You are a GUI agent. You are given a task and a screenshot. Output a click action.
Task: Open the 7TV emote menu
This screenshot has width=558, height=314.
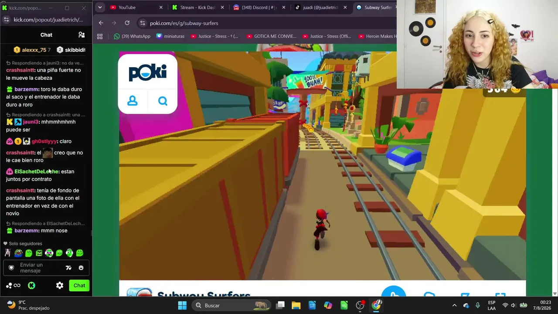[x=68, y=268]
